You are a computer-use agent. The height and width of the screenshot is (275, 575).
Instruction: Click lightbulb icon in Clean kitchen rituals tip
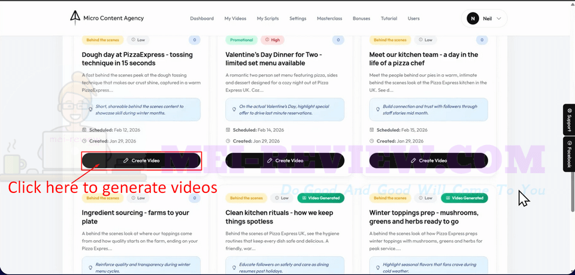(x=234, y=268)
